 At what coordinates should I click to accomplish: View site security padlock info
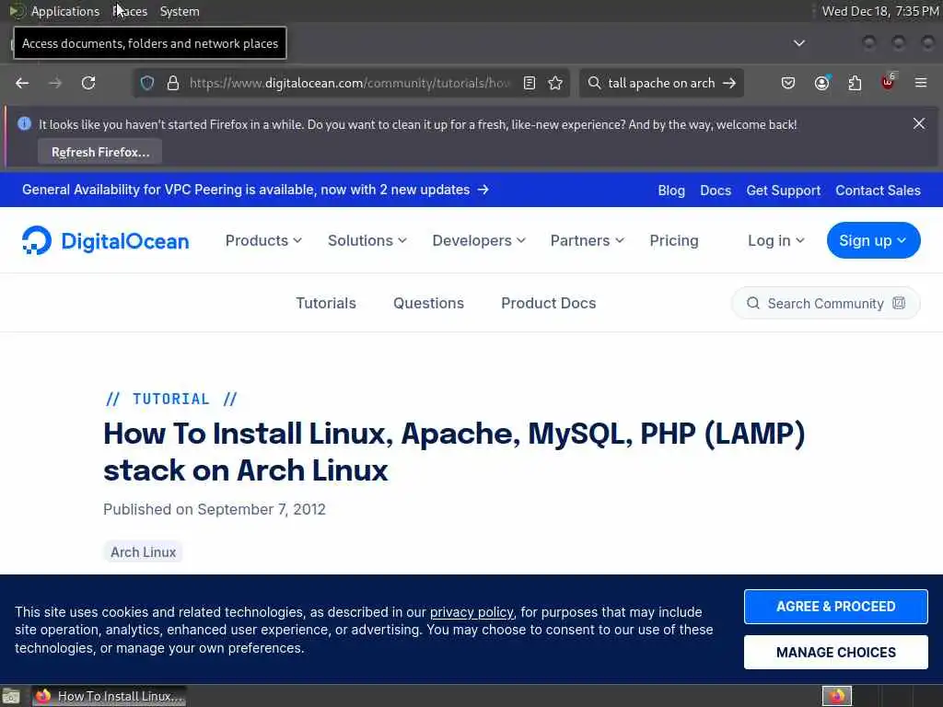point(173,83)
